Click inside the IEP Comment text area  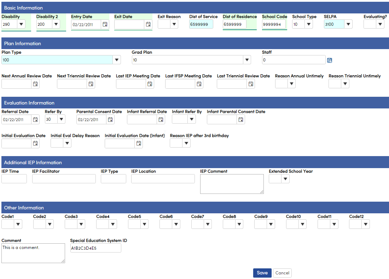click(232, 184)
